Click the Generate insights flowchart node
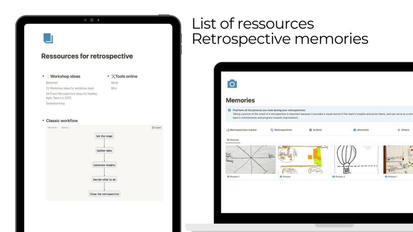The width and height of the screenshot is (413, 232). pyautogui.click(x=104, y=165)
